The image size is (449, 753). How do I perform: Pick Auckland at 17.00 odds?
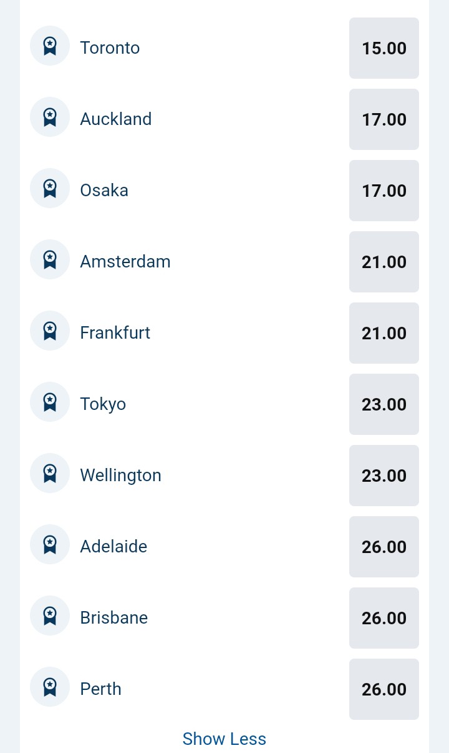[384, 119]
